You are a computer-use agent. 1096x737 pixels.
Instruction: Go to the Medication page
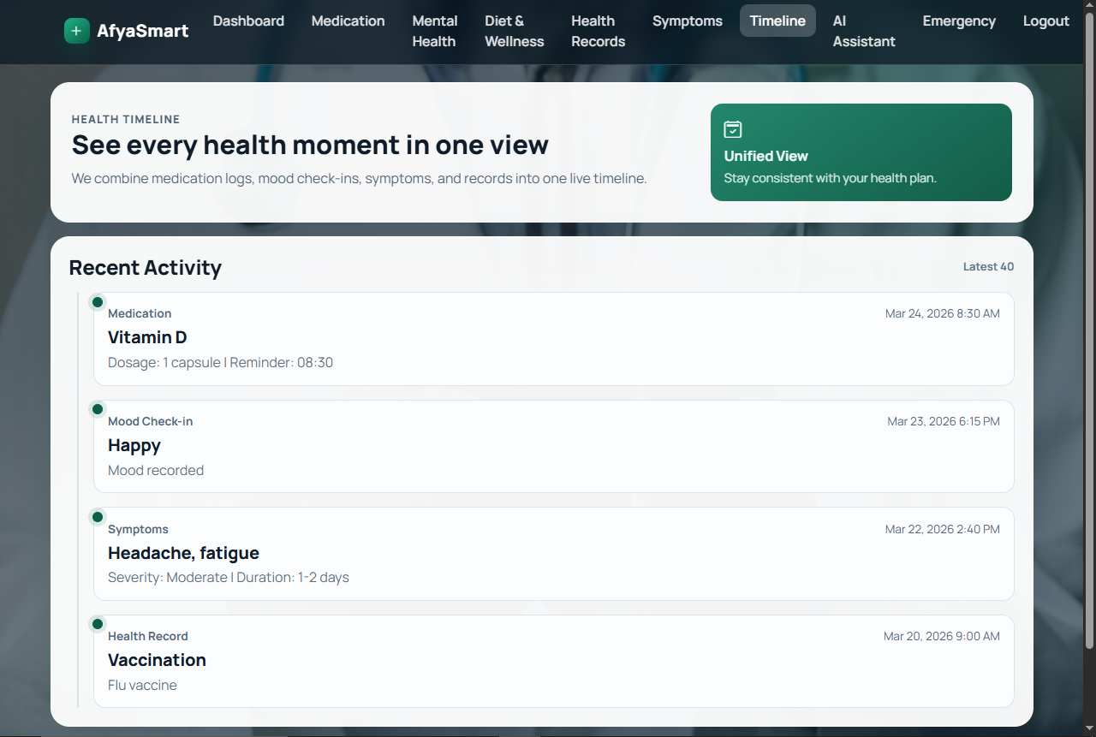tap(348, 21)
